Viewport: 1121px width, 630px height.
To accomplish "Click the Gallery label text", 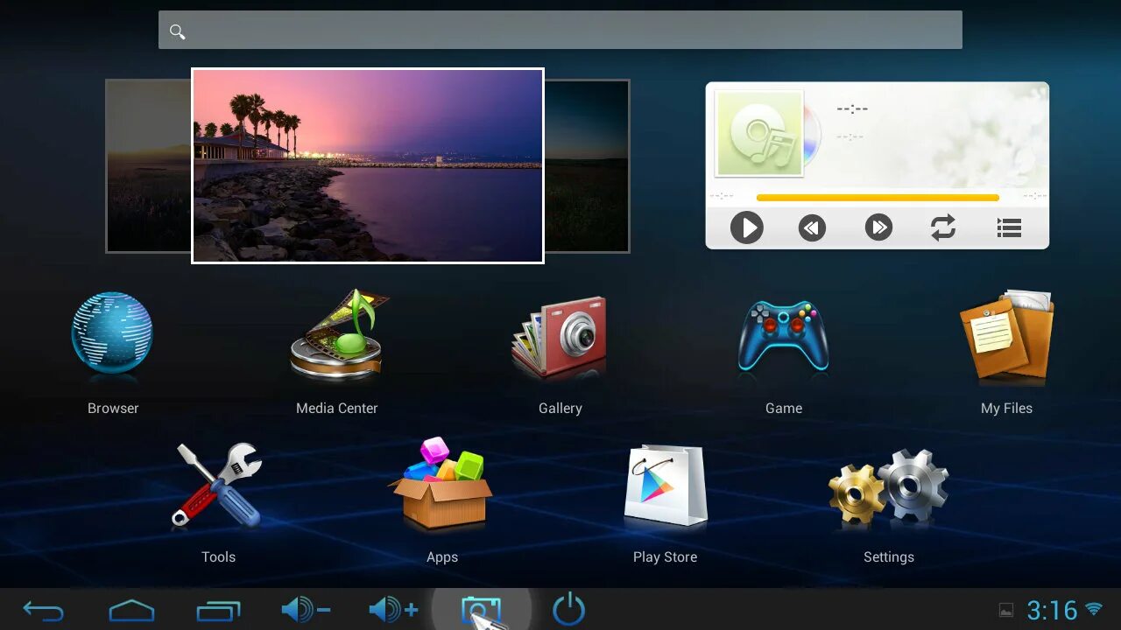I will (x=560, y=409).
